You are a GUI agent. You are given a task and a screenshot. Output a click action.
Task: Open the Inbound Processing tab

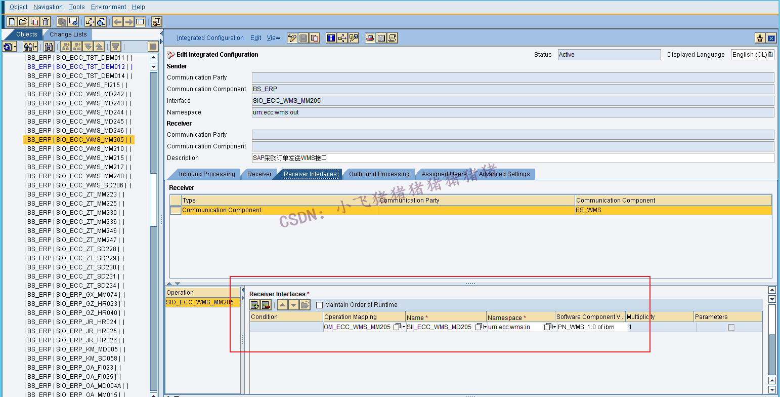click(x=207, y=174)
